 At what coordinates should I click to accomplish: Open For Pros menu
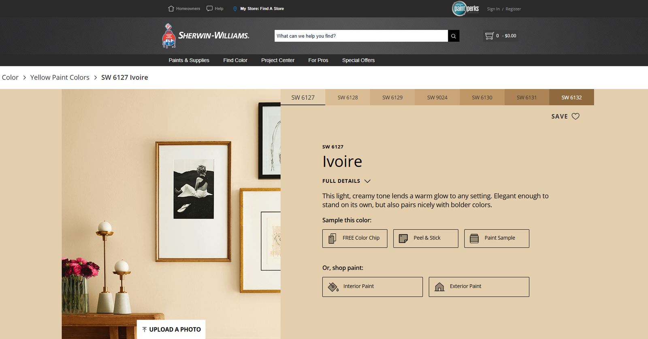pos(318,60)
